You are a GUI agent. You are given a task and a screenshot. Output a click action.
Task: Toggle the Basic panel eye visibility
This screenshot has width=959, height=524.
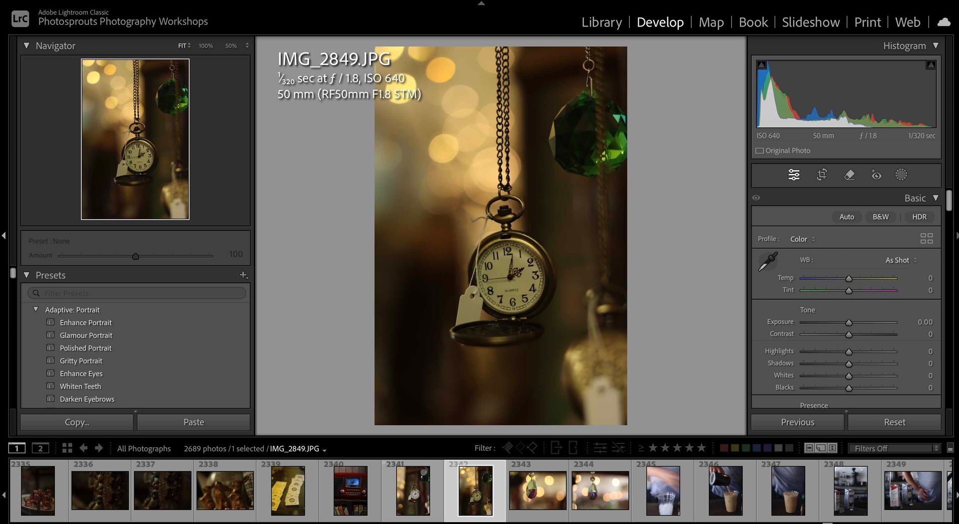coord(756,198)
